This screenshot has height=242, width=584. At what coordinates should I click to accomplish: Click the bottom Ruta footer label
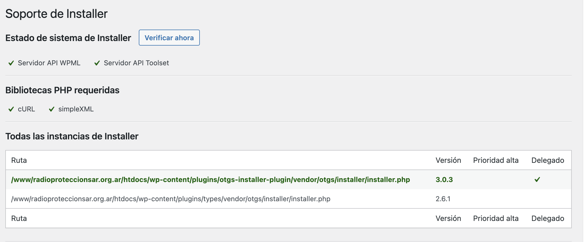(19, 219)
